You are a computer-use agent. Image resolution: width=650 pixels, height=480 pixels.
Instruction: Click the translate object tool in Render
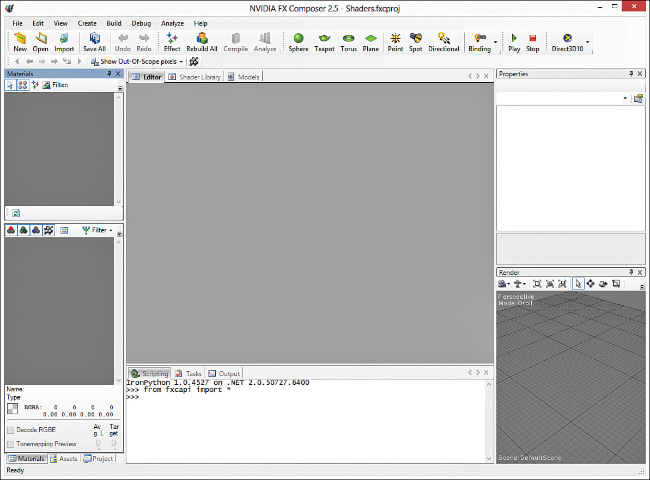coord(590,284)
